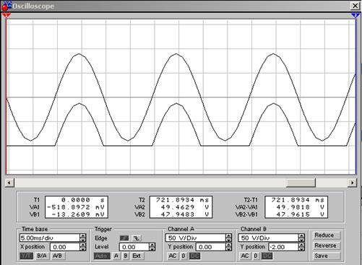This screenshot has width=362, height=265.
Task: Step the Time base 5.00ms/div value
Action: (83, 238)
